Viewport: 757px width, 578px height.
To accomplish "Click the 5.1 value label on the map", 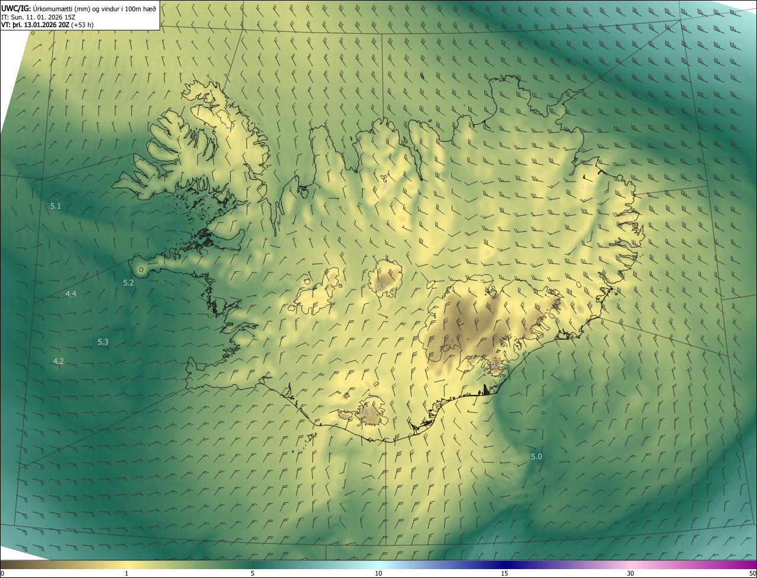I will coord(56,206).
